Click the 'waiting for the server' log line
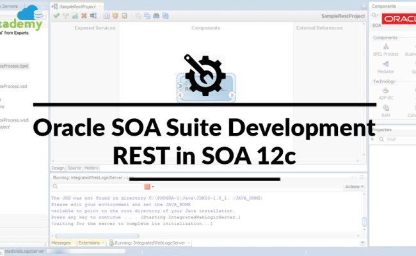 pyautogui.click(x=132, y=223)
